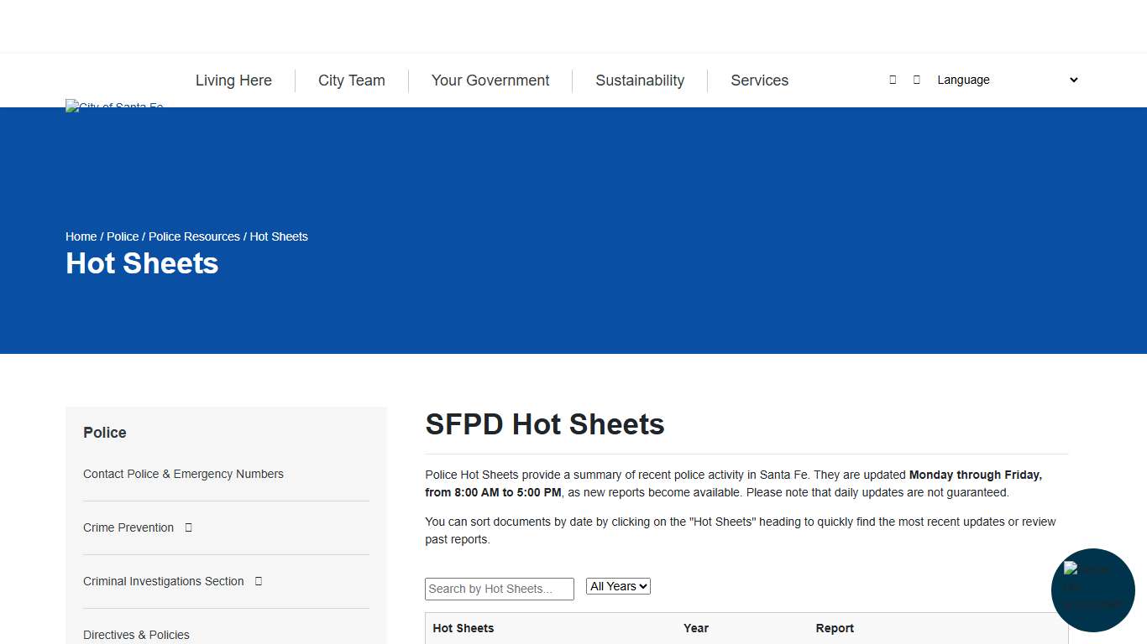
Task: Open the Services menu
Action: [759, 80]
